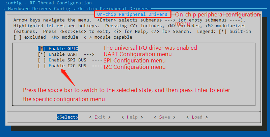Open UART submenu via the ---> arrow
This screenshot has width=270, height=137.
tap(88, 54)
